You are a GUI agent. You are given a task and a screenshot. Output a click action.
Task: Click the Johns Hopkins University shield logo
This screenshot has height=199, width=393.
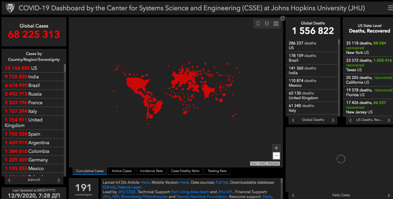coord(10,8)
